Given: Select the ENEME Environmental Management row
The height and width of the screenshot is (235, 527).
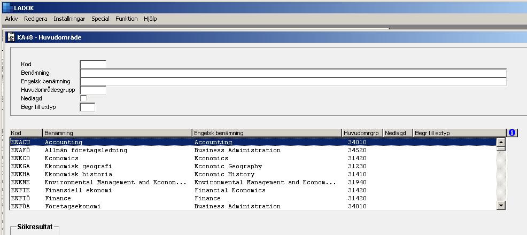Looking at the screenshot, I should [x=253, y=182].
